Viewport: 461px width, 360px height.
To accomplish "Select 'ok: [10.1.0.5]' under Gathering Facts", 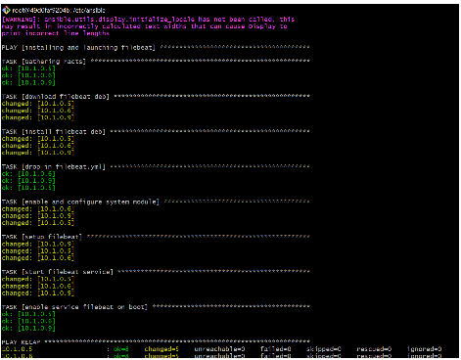I will [x=28, y=68].
